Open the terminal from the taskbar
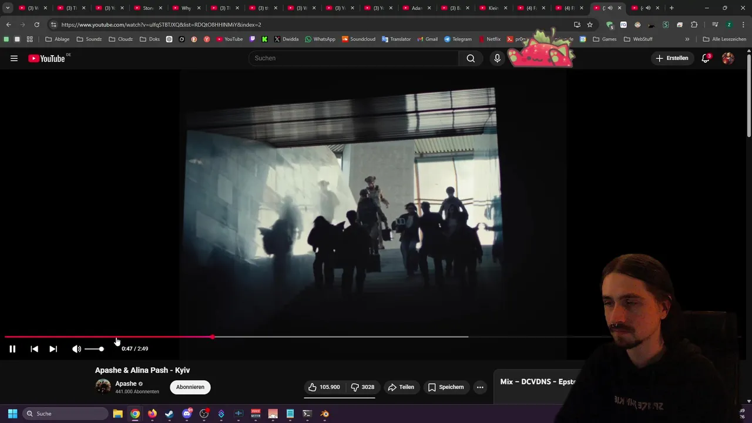The height and width of the screenshot is (423, 752). (307, 414)
